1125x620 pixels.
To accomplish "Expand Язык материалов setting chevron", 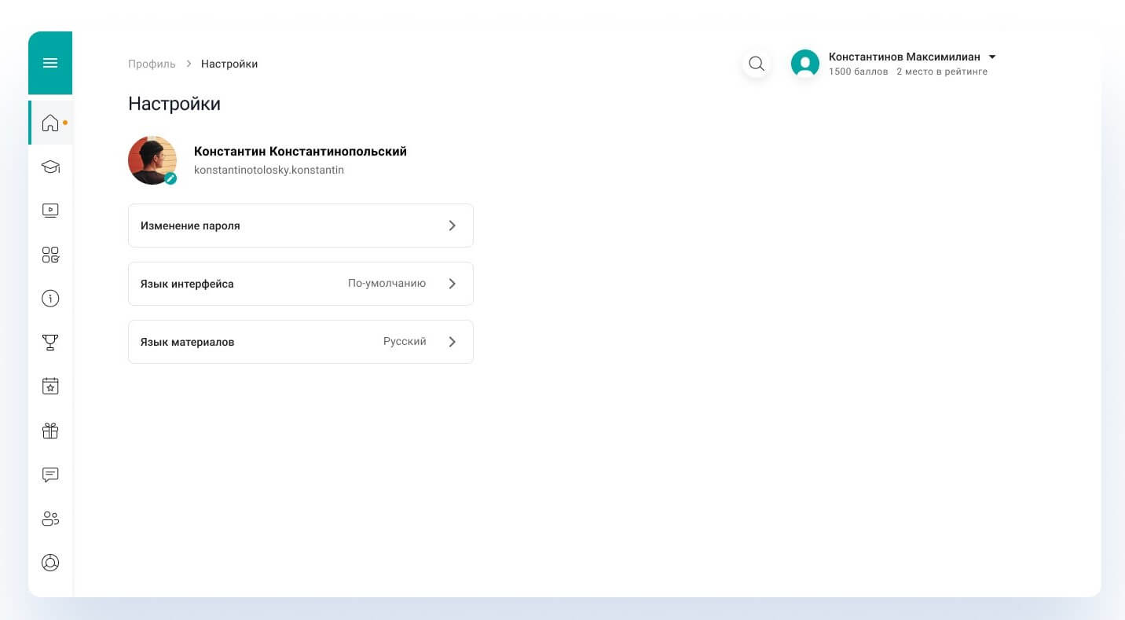I will pyautogui.click(x=452, y=342).
